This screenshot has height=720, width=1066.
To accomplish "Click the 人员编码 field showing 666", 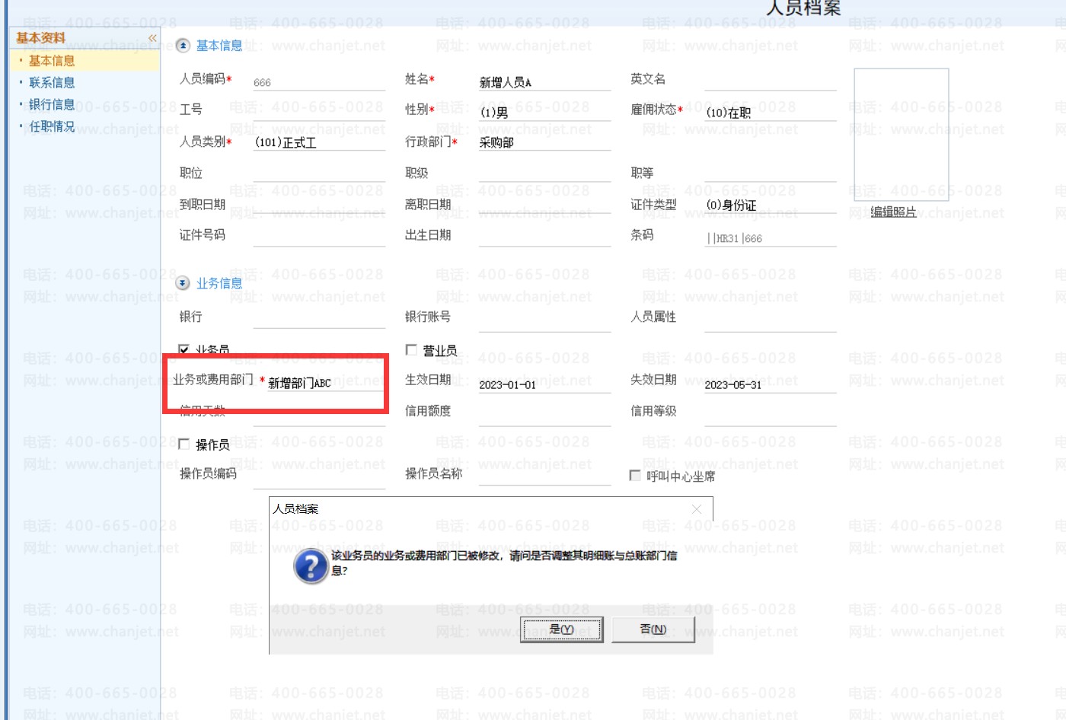I will 319,81.
